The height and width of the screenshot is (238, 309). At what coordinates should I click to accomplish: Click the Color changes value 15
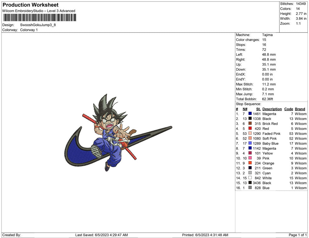coord(264,40)
